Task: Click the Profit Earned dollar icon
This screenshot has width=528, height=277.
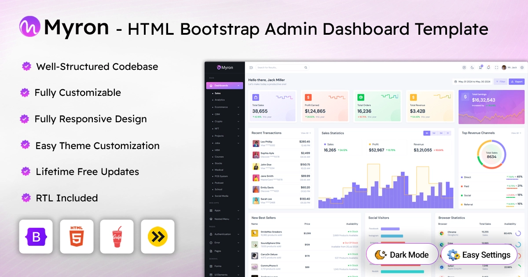Action: click(x=308, y=97)
